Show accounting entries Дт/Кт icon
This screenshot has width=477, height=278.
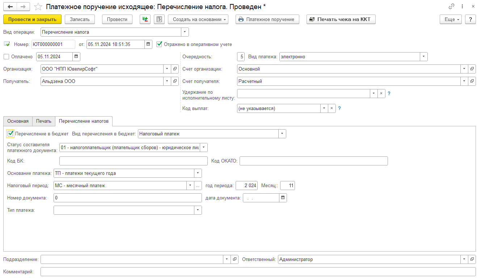point(145,19)
